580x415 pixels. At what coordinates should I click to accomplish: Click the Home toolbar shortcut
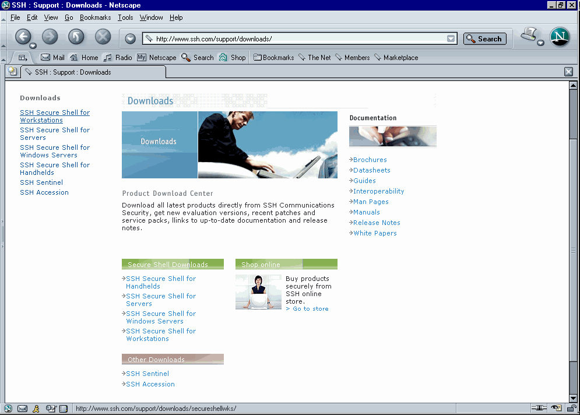pos(84,58)
